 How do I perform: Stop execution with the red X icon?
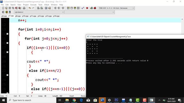87,8
